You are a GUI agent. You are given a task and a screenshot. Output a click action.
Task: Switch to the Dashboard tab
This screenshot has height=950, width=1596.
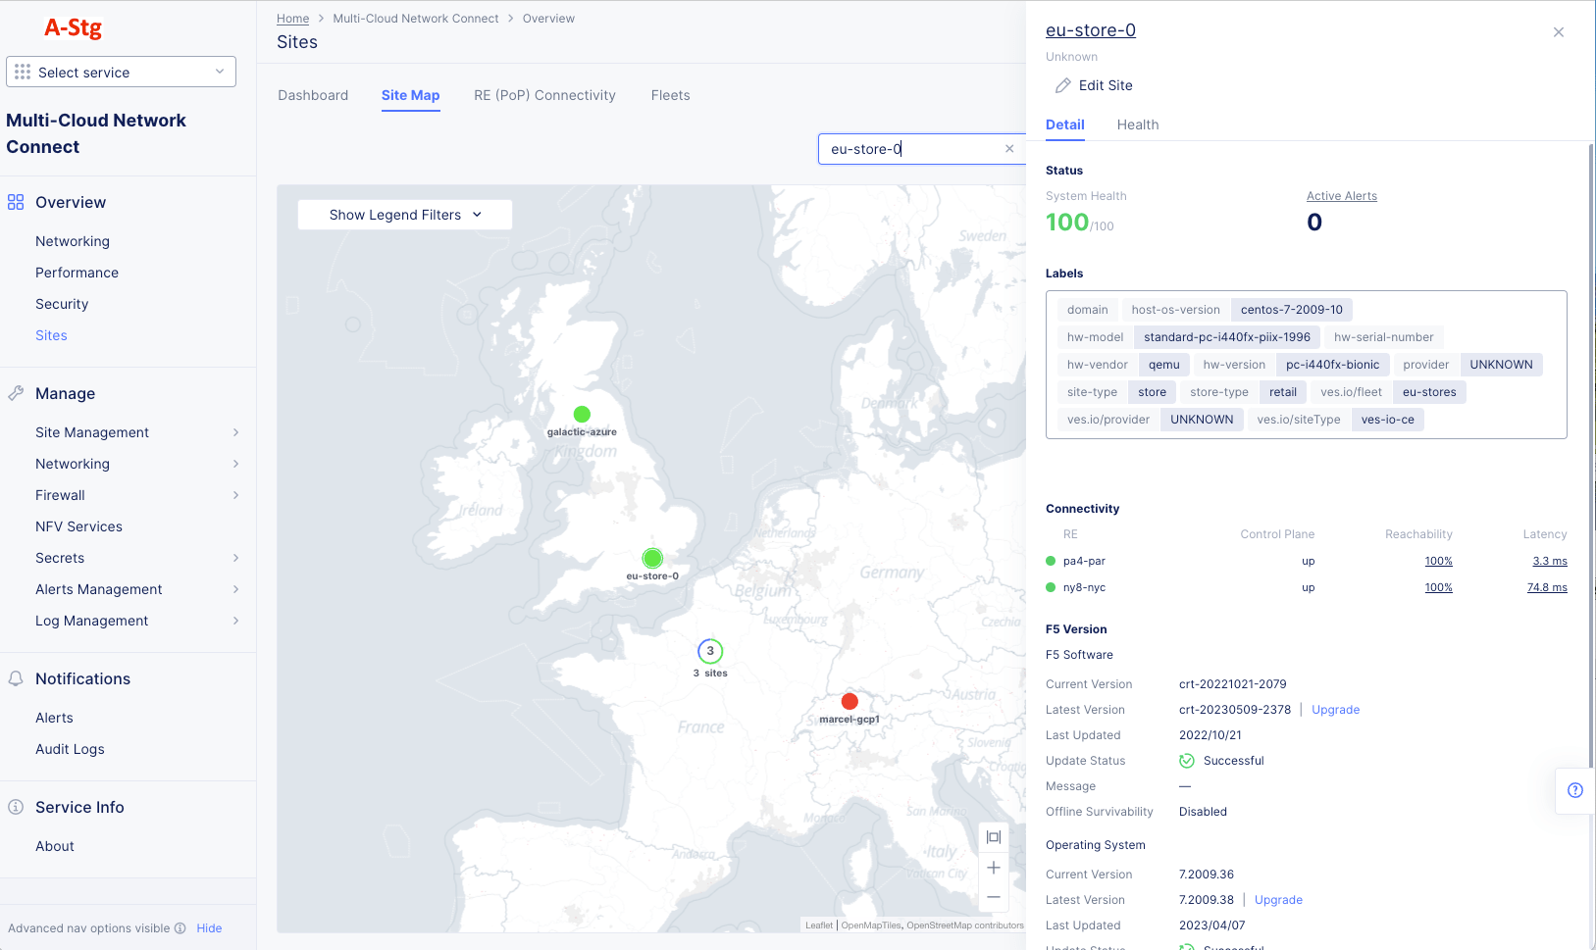[x=313, y=95]
